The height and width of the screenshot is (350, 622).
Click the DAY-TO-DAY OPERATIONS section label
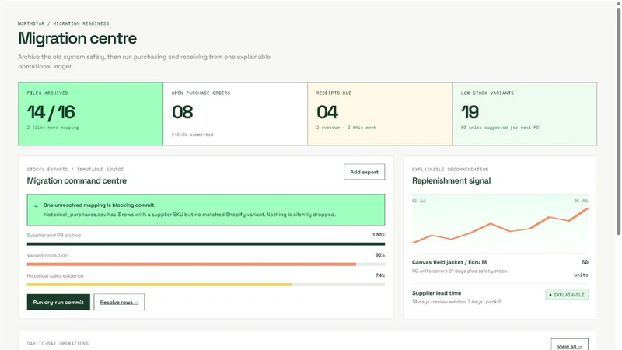tap(58, 344)
